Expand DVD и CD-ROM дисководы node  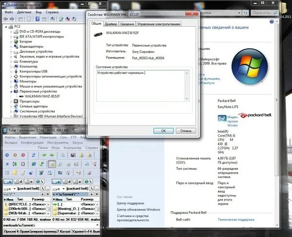pos(11,32)
